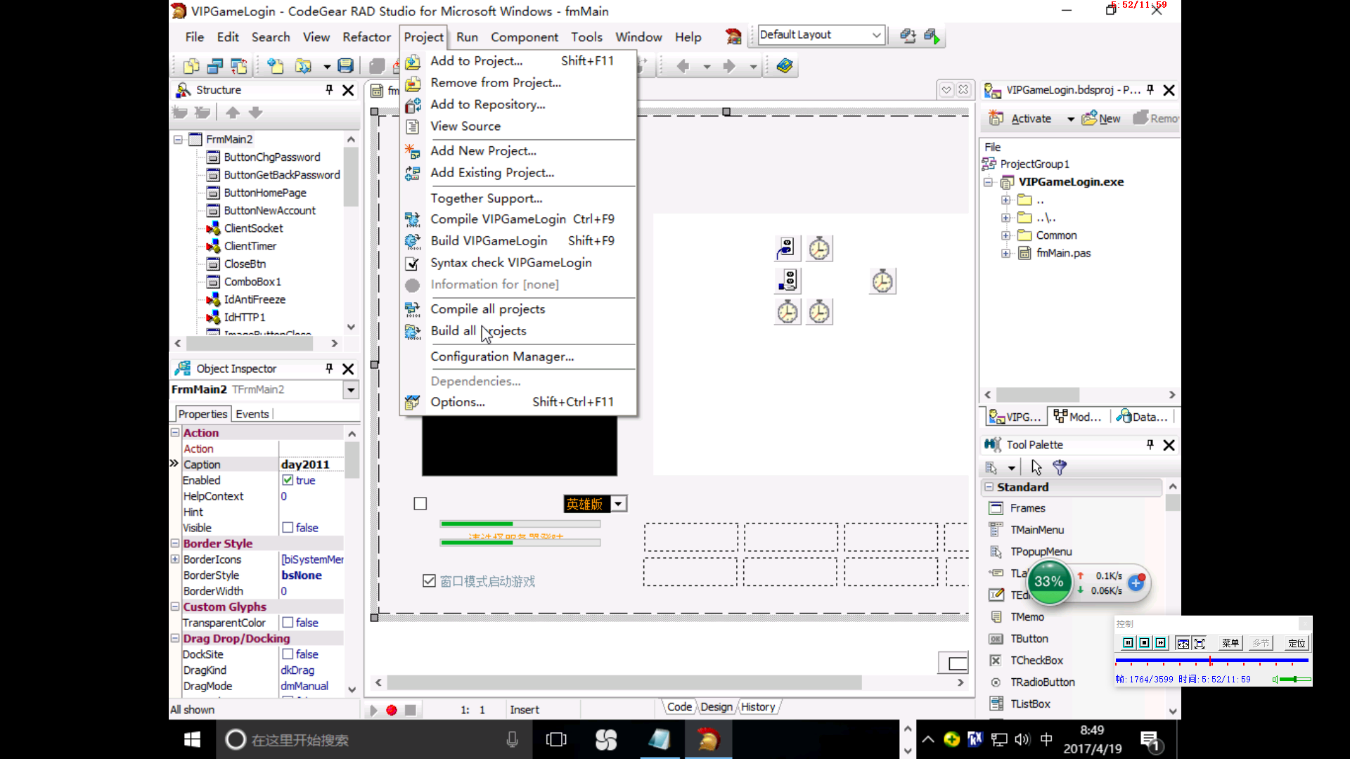This screenshot has height=759, width=1350.
Task: Click the Open Project toolbar icon
Action: pyautogui.click(x=303, y=66)
